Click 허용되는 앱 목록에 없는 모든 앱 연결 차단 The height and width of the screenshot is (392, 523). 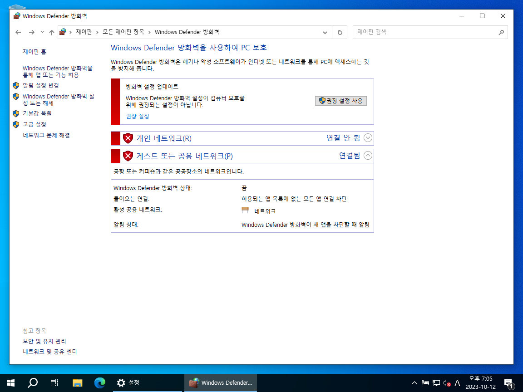point(294,199)
